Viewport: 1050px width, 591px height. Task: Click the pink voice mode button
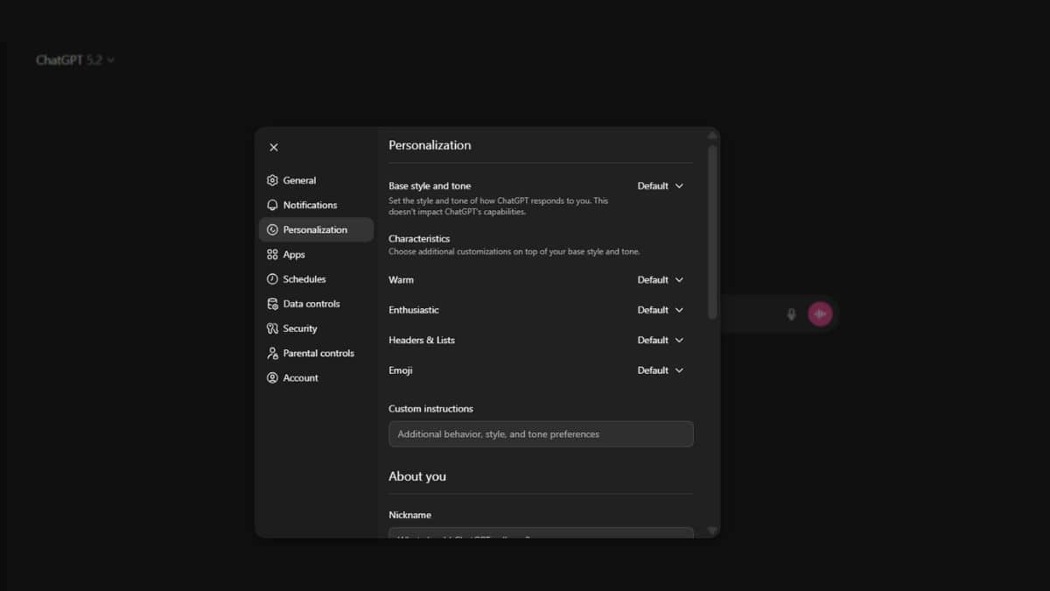(820, 313)
